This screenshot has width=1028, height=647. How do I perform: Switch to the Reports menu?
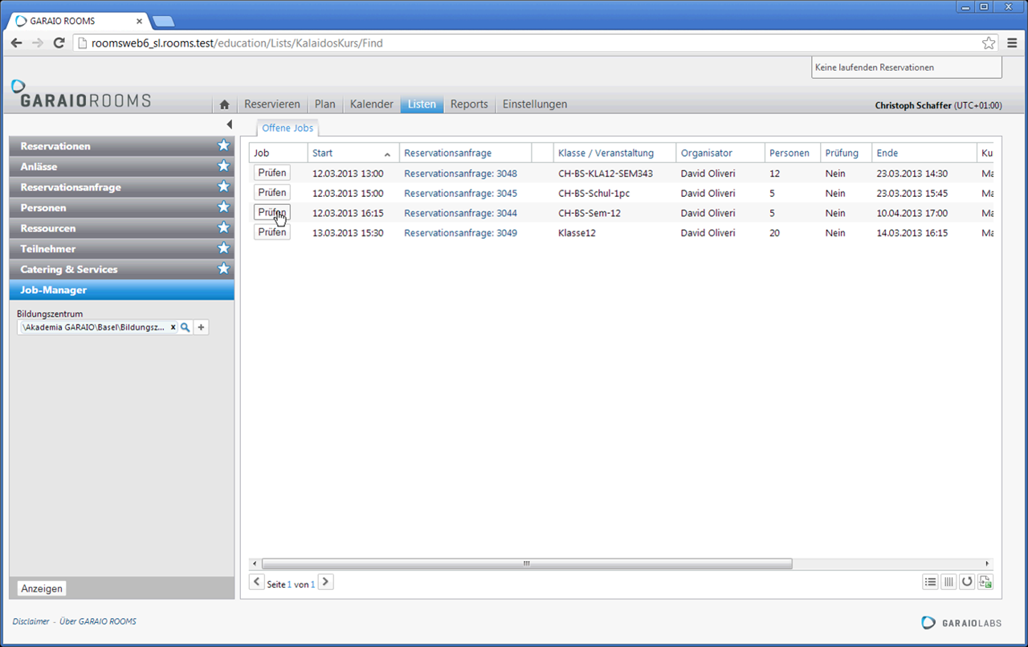click(x=469, y=104)
